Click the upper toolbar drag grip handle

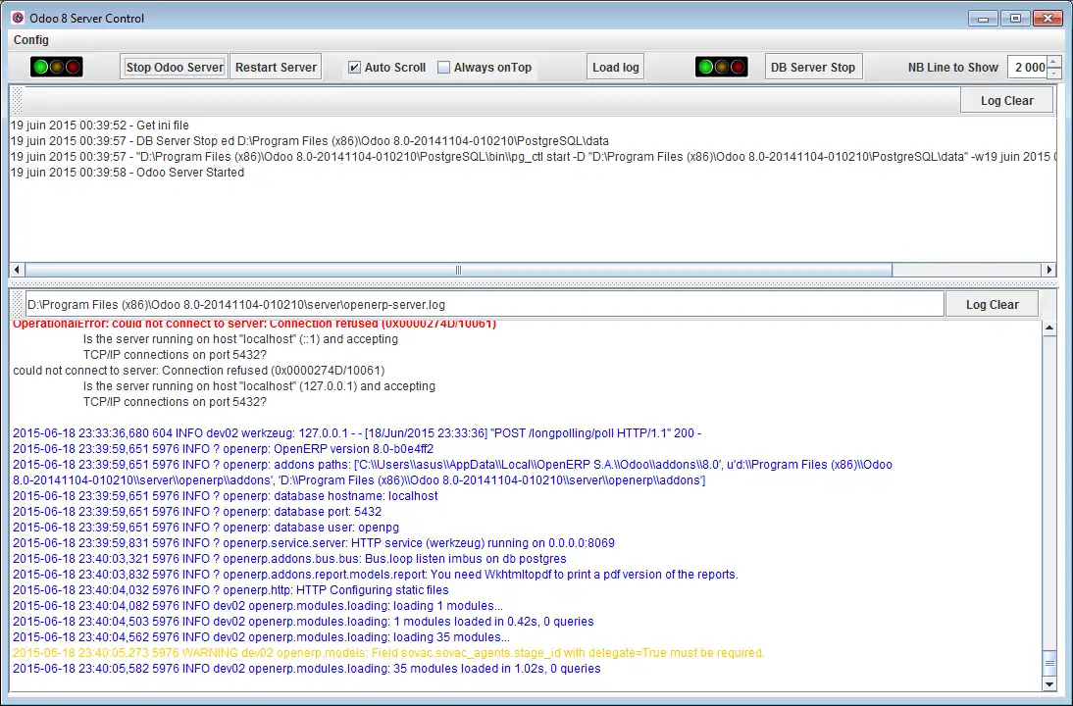coord(17,101)
